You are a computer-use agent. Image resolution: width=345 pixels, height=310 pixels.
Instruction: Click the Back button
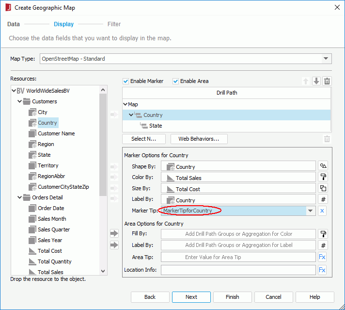[150, 297]
